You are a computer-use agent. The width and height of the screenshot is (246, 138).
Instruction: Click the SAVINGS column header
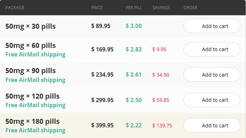[x=161, y=8]
